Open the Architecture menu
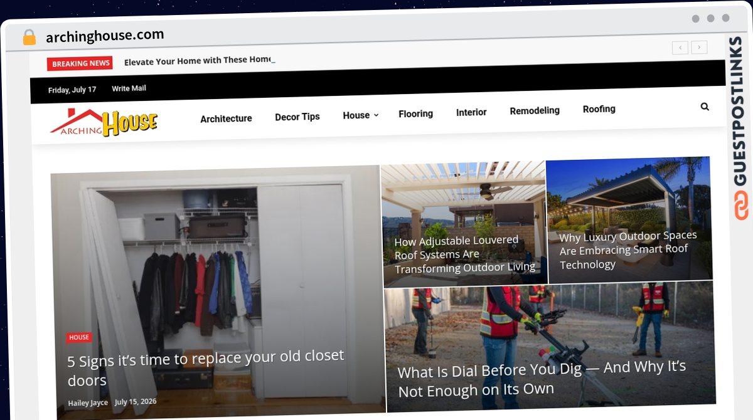Screen dimensions: 753x420 coord(226,118)
